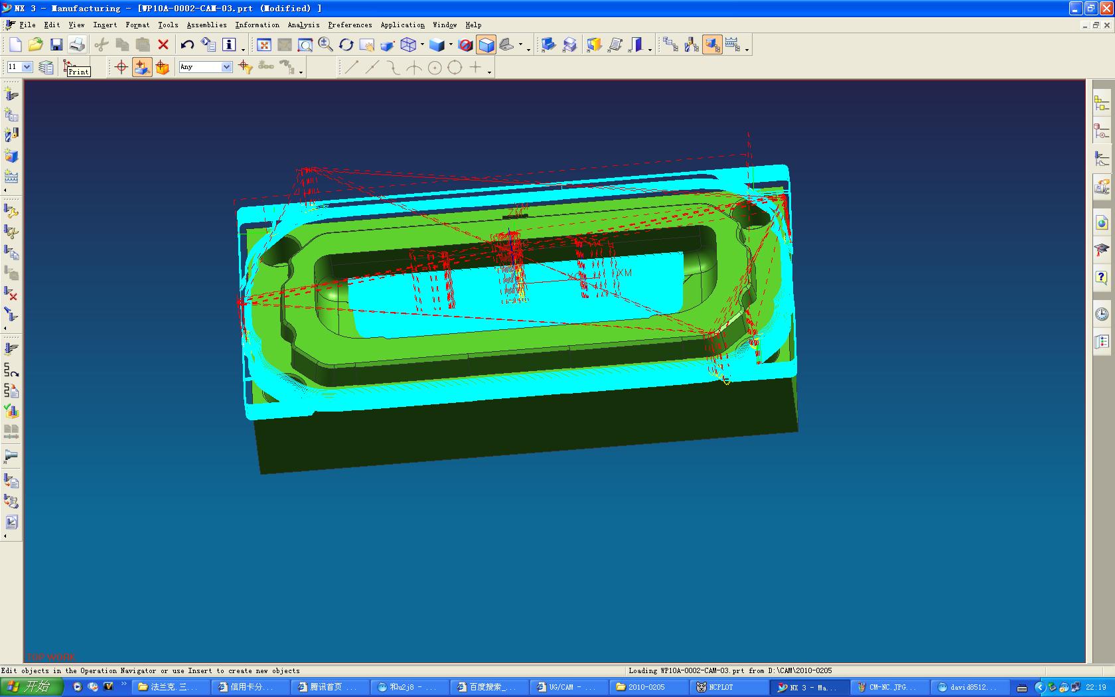Click the Create Tool icon
The width and height of the screenshot is (1115, 697).
point(570,44)
